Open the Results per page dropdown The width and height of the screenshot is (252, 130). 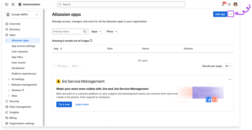pyautogui.click(x=228, y=66)
